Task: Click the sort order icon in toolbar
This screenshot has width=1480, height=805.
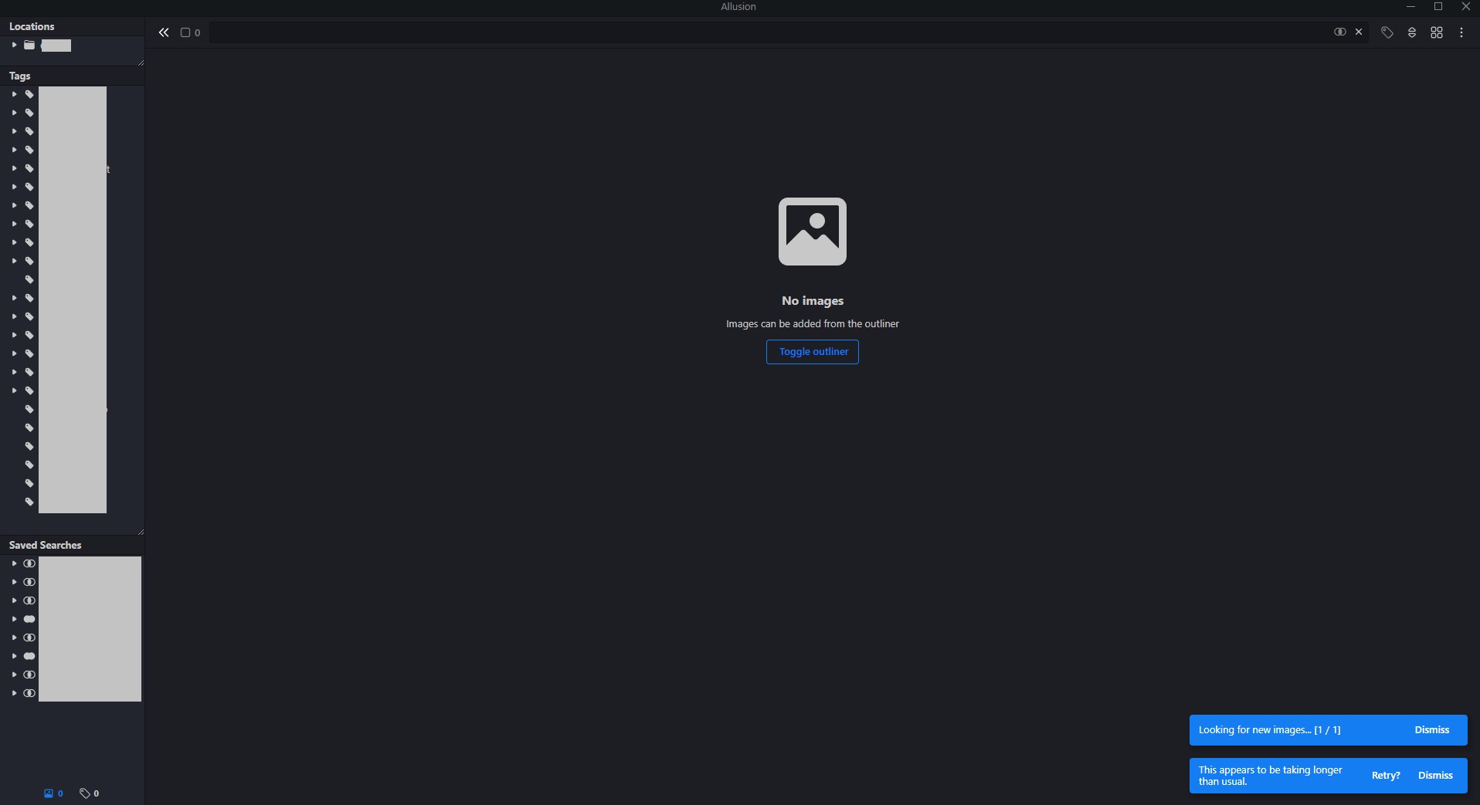Action: click(1411, 32)
